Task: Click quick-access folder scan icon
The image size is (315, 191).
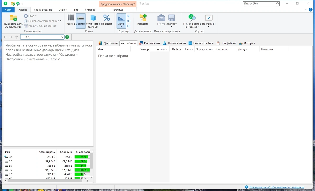Action: pyautogui.click(x=13, y=4)
